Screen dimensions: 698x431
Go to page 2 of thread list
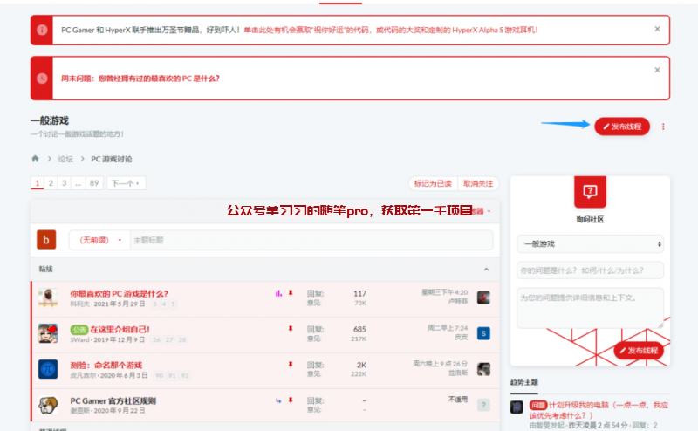51,183
